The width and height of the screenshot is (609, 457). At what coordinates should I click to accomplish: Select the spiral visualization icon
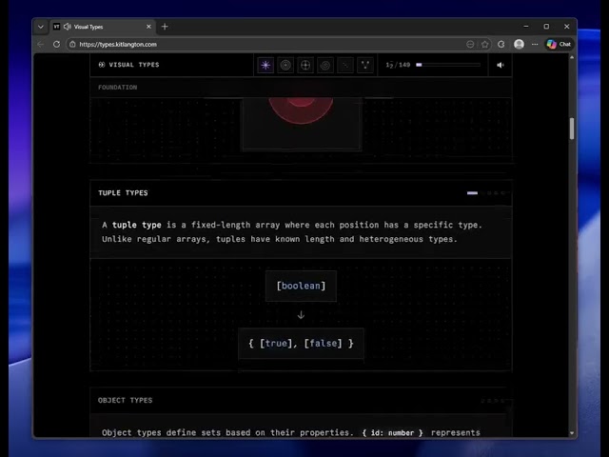325,66
